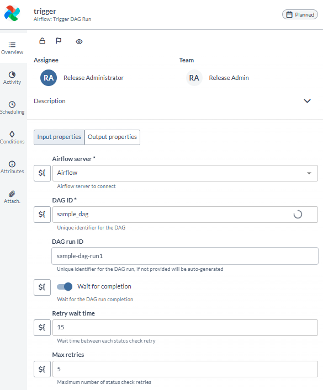This screenshot has width=323, height=390.
Task: Click Release Administrator assignee name
Action: pyautogui.click(x=94, y=78)
